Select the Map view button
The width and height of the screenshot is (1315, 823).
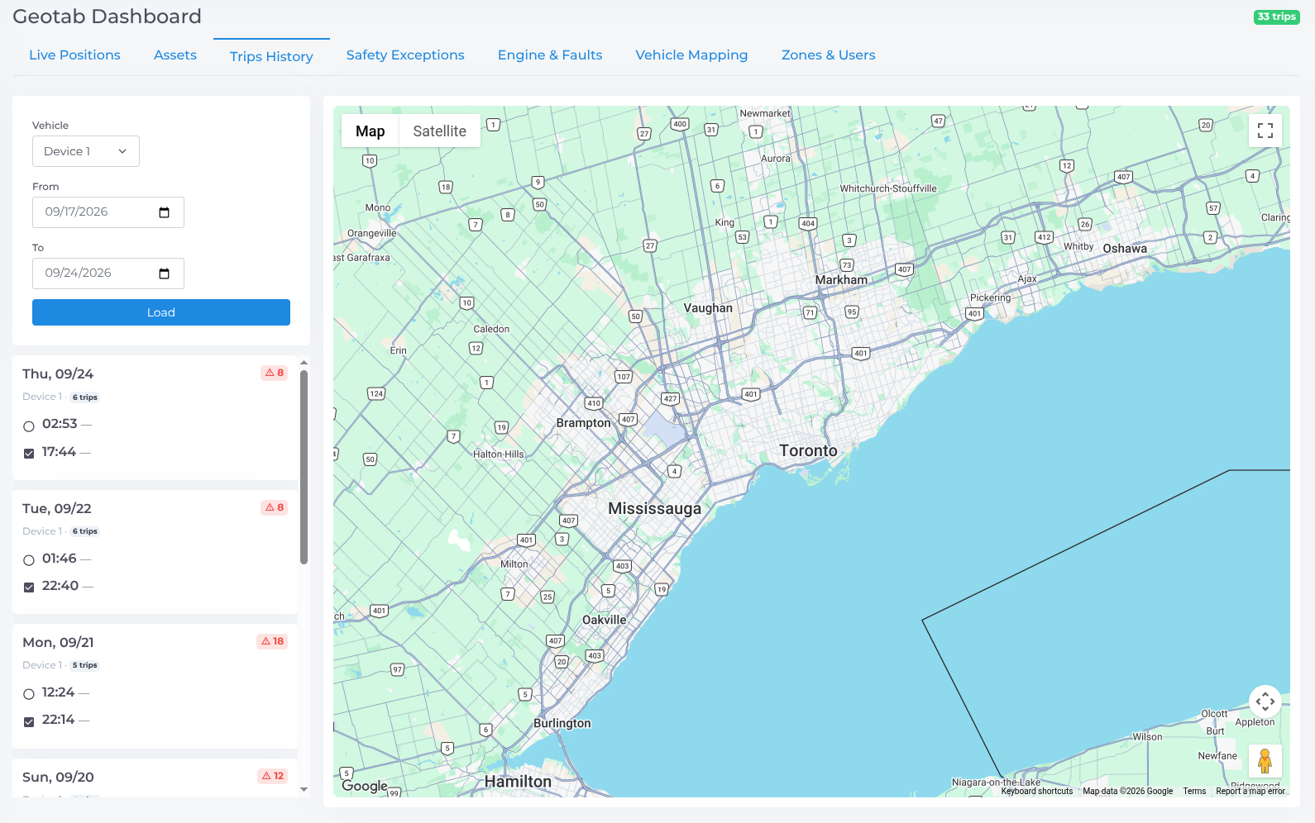(371, 131)
